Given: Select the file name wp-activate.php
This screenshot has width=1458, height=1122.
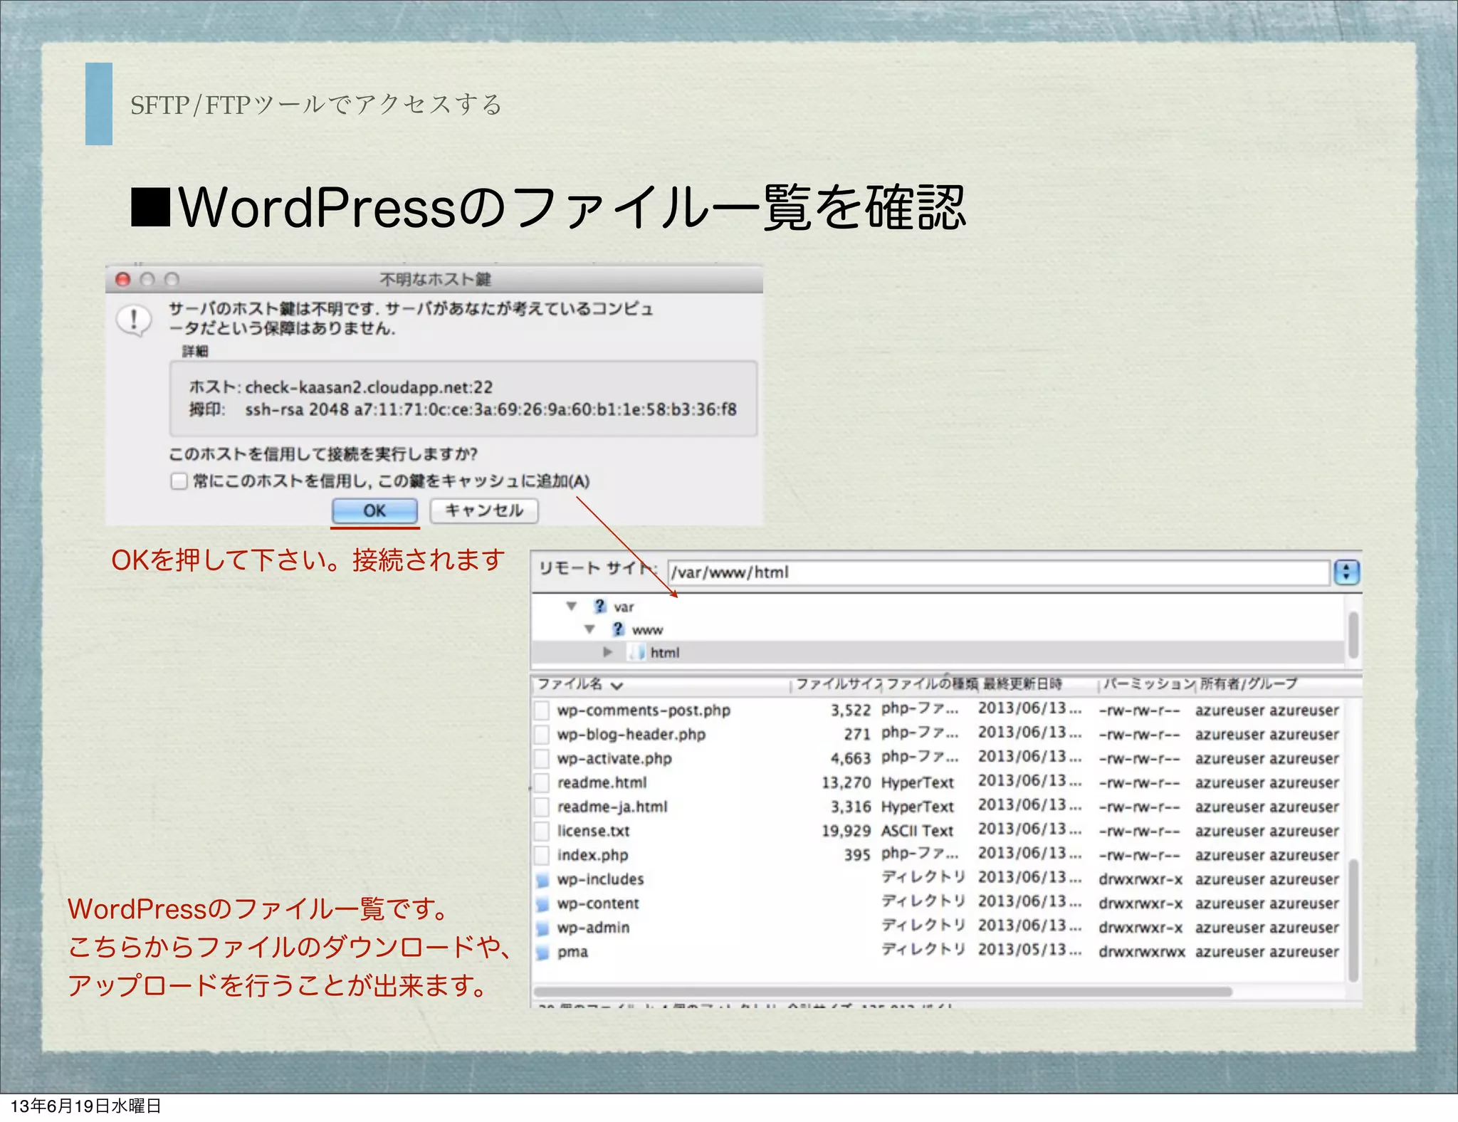Looking at the screenshot, I should pos(614,759).
